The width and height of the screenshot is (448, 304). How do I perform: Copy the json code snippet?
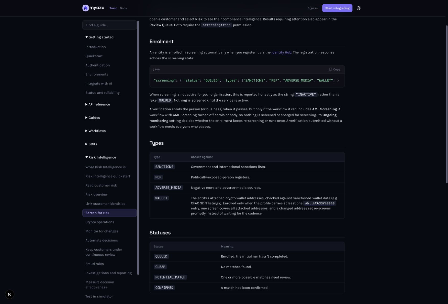(x=334, y=69)
